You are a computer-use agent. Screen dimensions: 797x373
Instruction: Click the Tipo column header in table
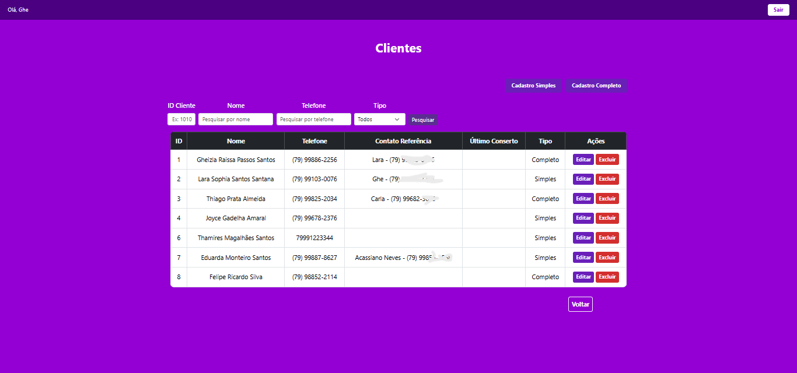click(x=545, y=141)
